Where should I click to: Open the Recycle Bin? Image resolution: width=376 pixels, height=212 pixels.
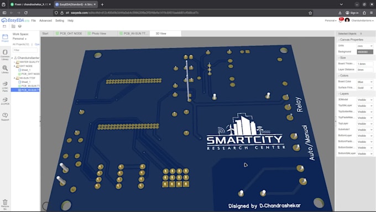pos(5,204)
